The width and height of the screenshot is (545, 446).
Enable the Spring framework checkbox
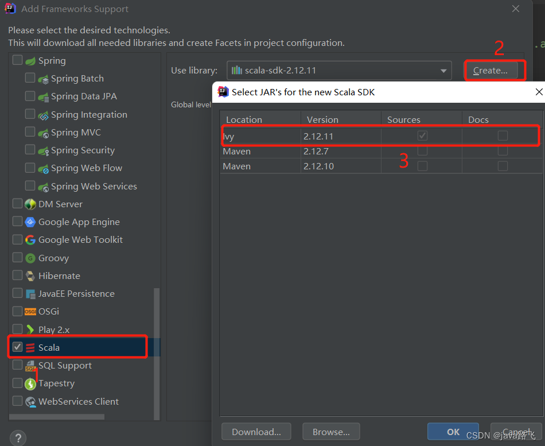click(17, 60)
